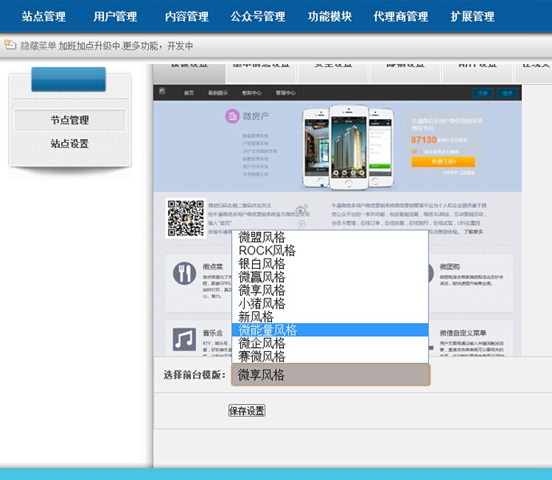This screenshot has height=480, width=552.
Task: Choose 微企风格 from the template list
Action: pos(330,343)
